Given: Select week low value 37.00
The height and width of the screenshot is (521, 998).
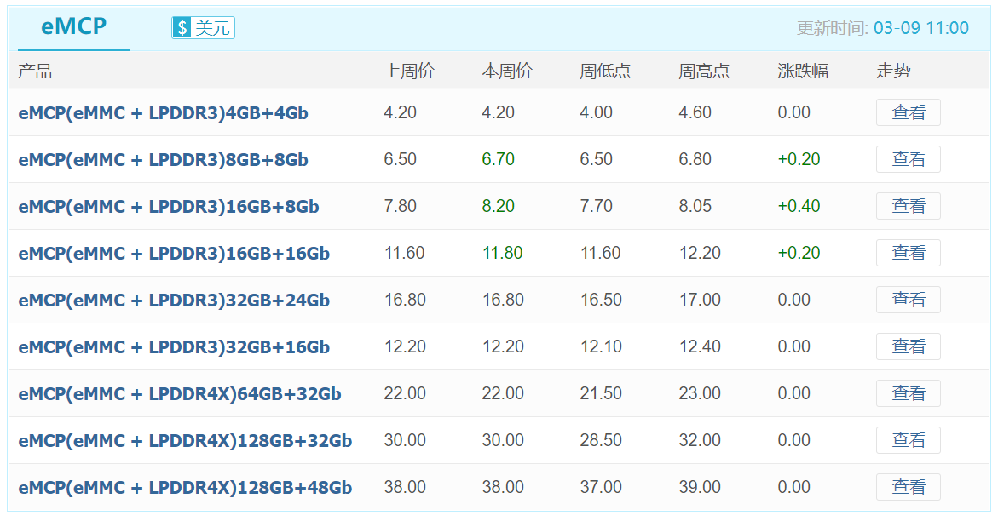Looking at the screenshot, I should 602,487.
